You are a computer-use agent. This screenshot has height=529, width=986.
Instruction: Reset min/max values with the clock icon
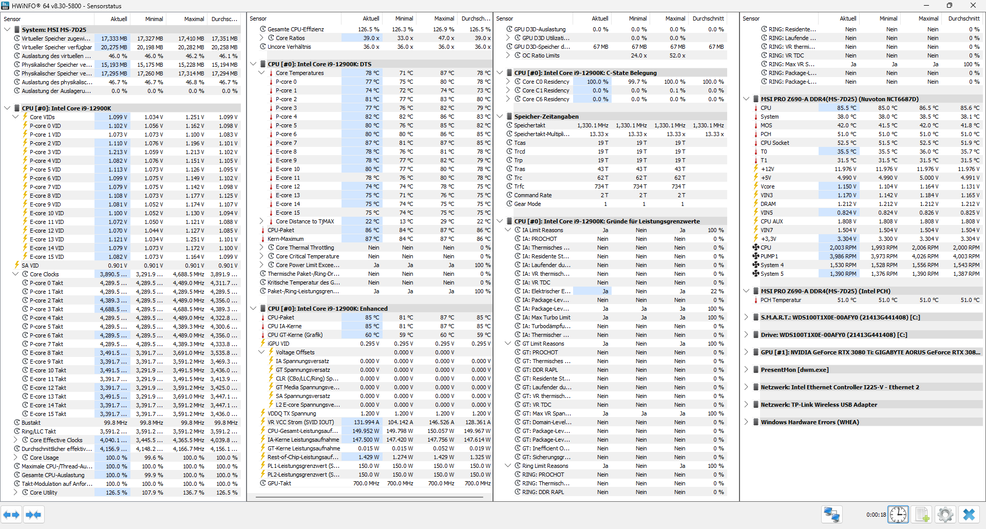pyautogui.click(x=898, y=514)
